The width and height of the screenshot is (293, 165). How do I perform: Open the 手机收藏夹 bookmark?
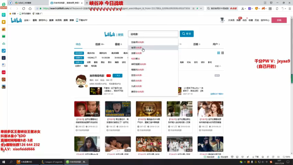click(25, 14)
